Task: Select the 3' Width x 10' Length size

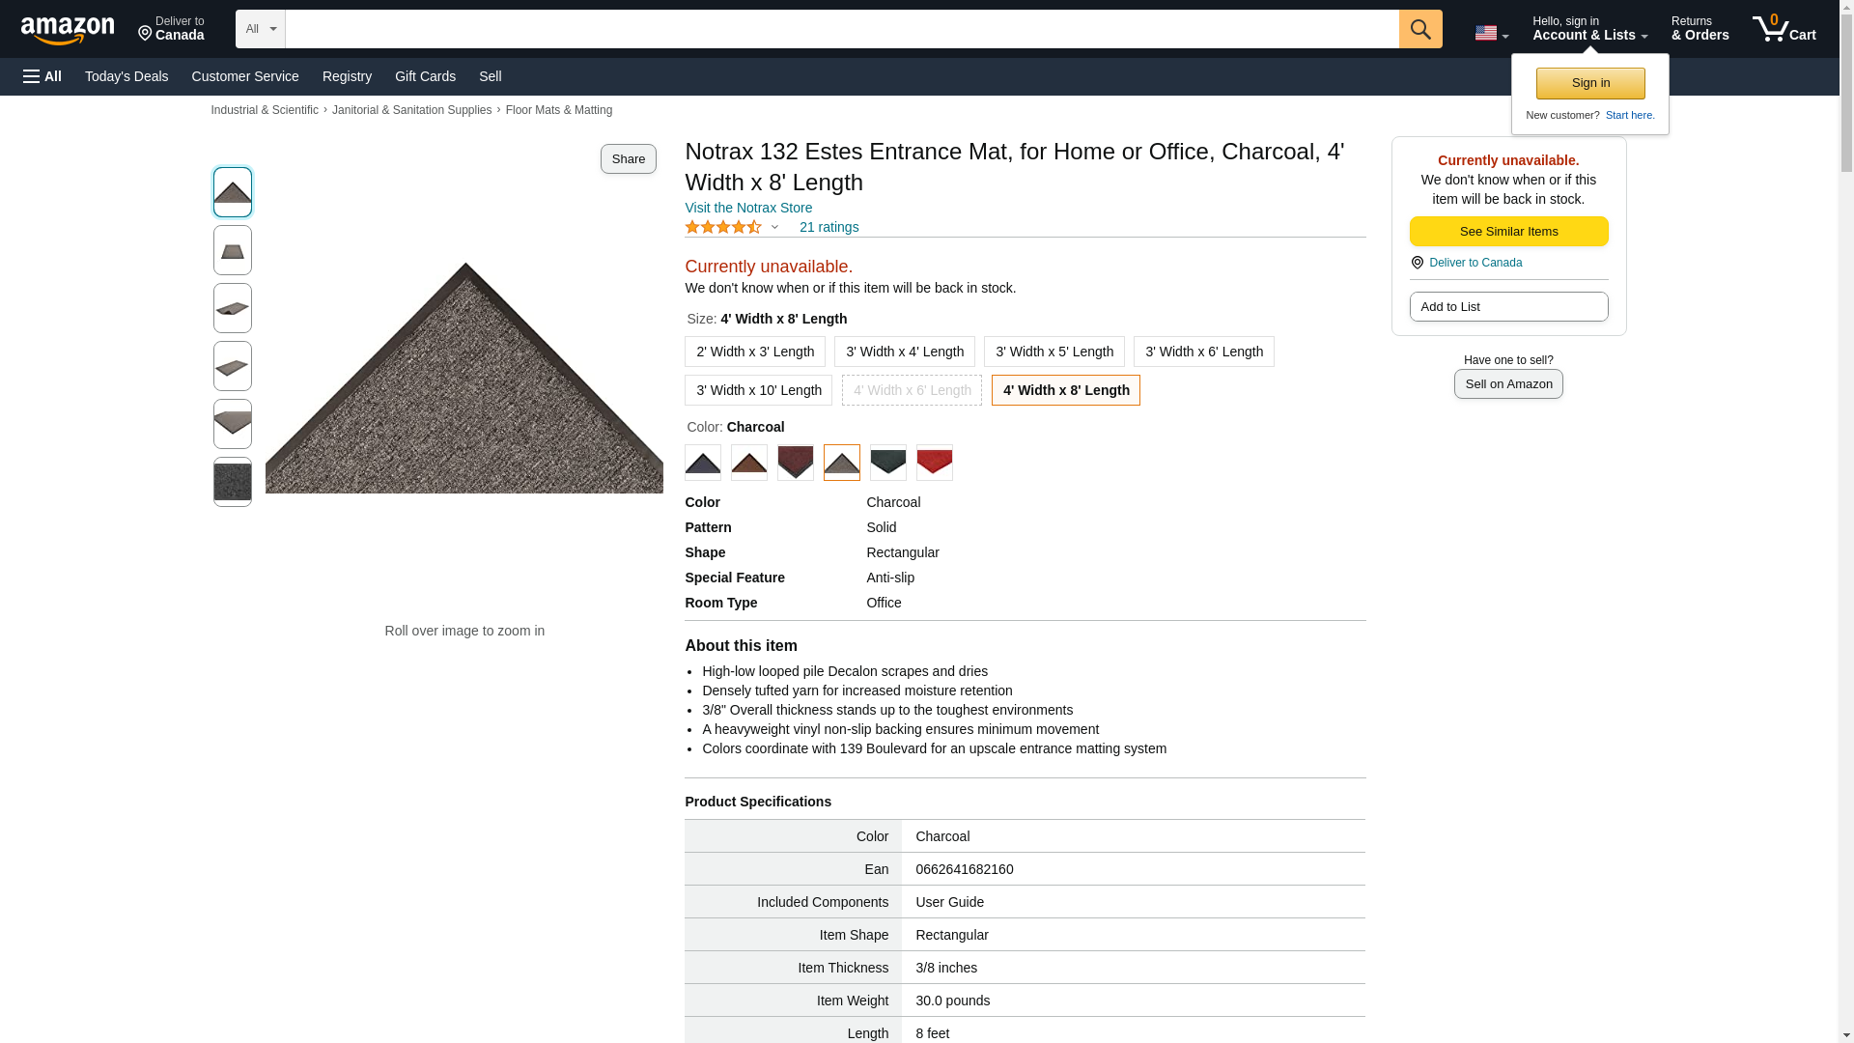Action: 758,390
